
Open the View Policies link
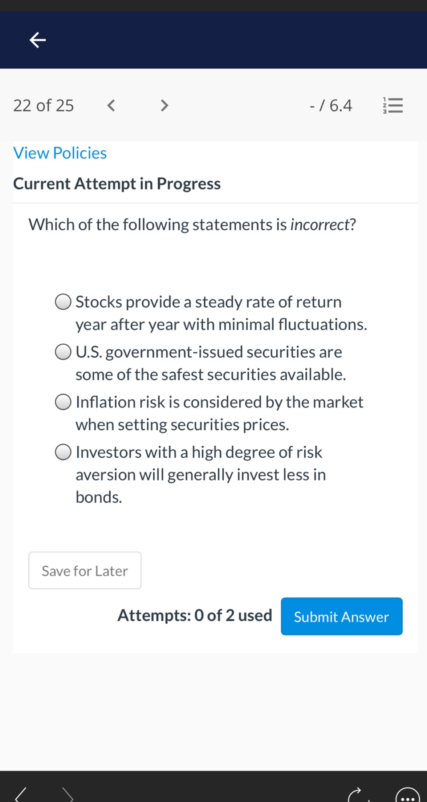pyautogui.click(x=60, y=153)
